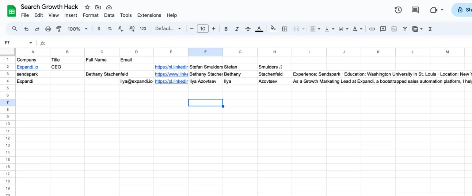
Task: Open the zoom 100% dropdown
Action: [77, 29]
